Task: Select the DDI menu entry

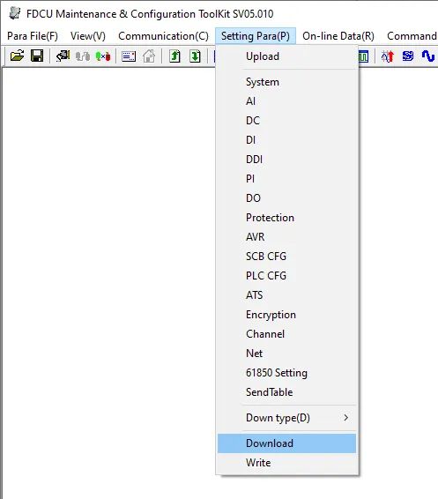Action: coord(287,160)
